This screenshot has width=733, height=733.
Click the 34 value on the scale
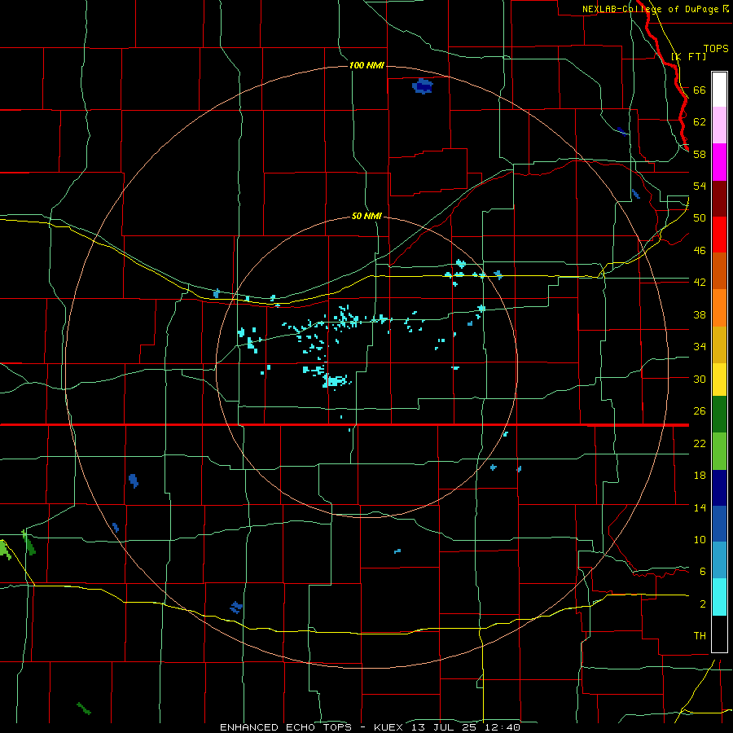[700, 347]
